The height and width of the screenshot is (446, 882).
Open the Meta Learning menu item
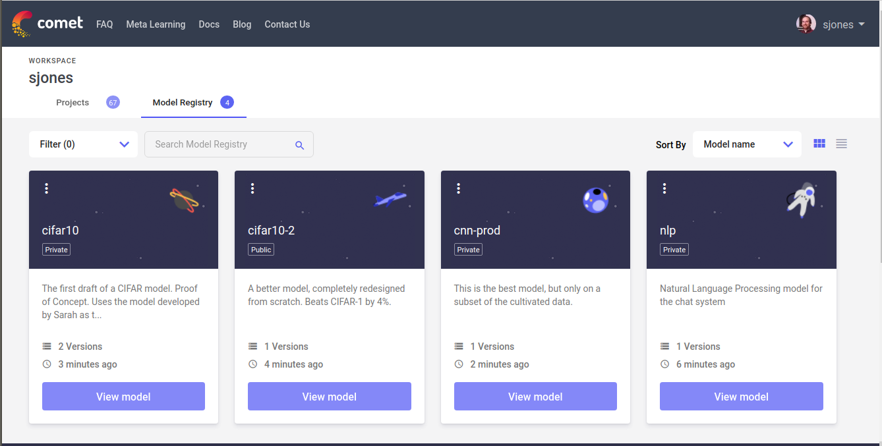(x=156, y=24)
